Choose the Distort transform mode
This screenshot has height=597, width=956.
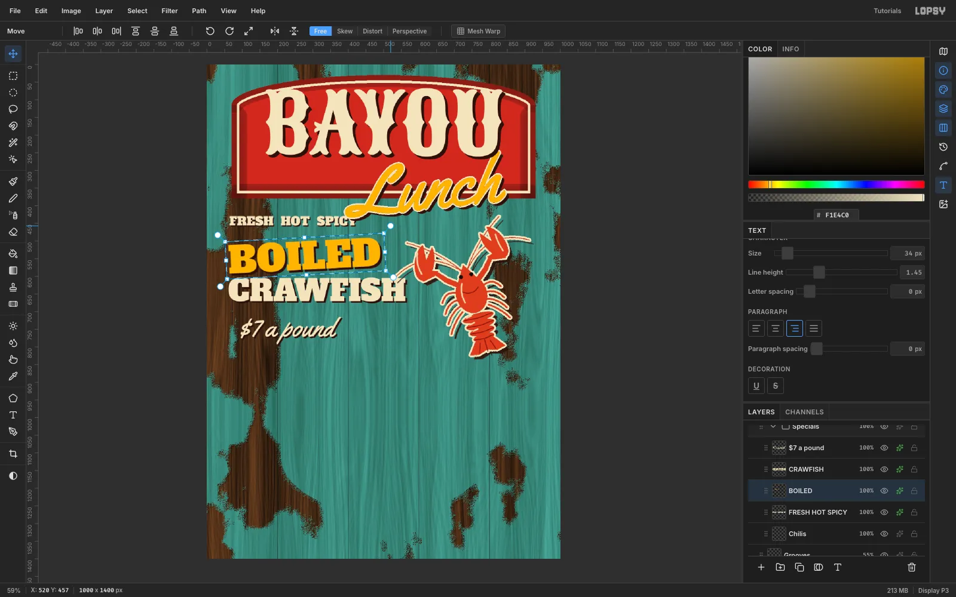[372, 31]
